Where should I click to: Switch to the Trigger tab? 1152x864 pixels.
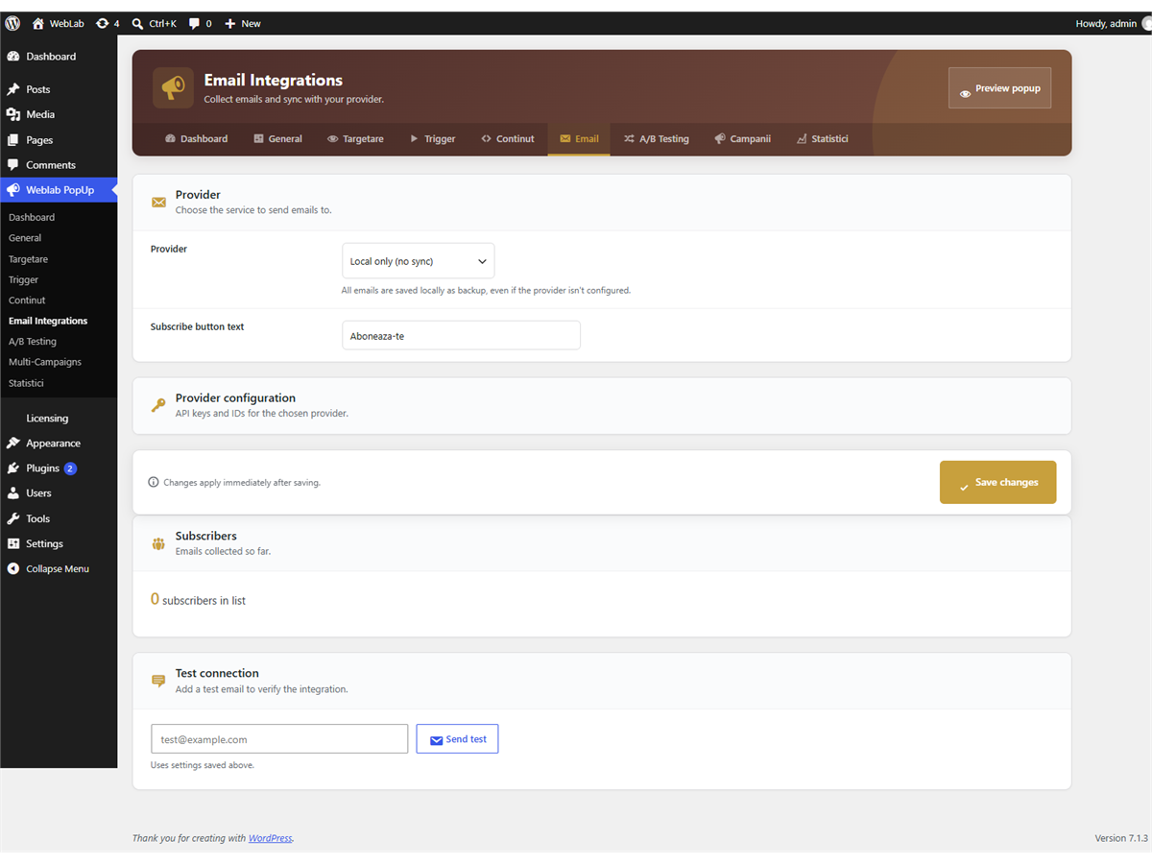coord(433,139)
